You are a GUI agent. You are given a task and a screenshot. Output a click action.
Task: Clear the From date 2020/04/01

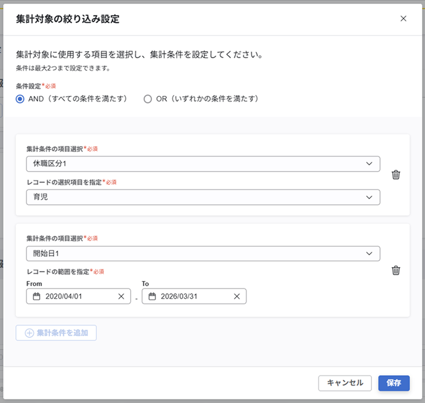[x=121, y=296]
